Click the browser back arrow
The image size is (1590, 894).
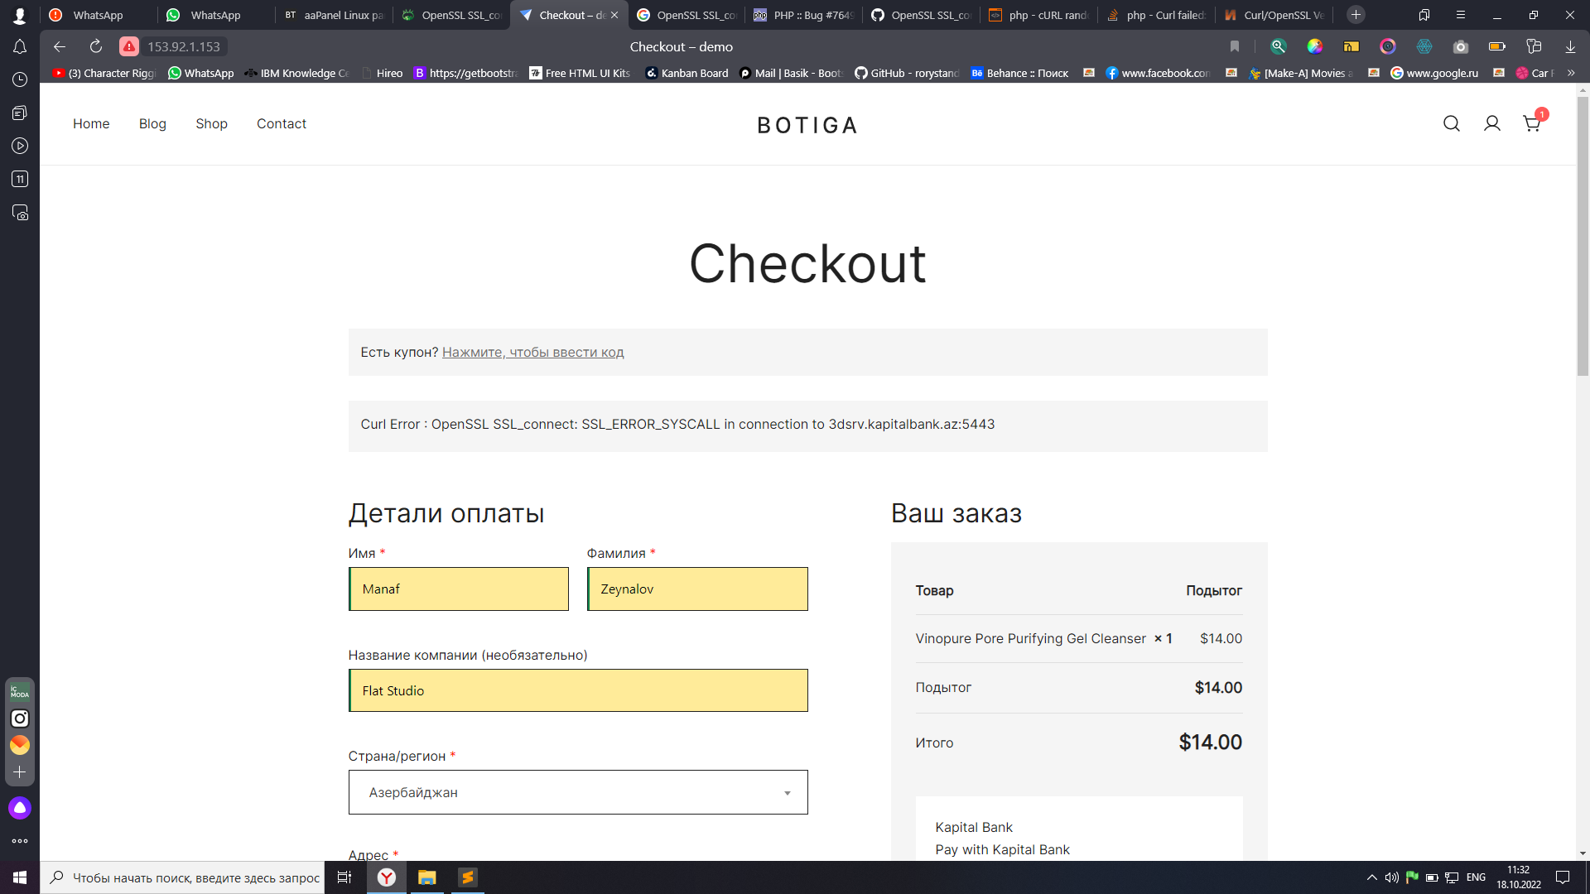60,47
